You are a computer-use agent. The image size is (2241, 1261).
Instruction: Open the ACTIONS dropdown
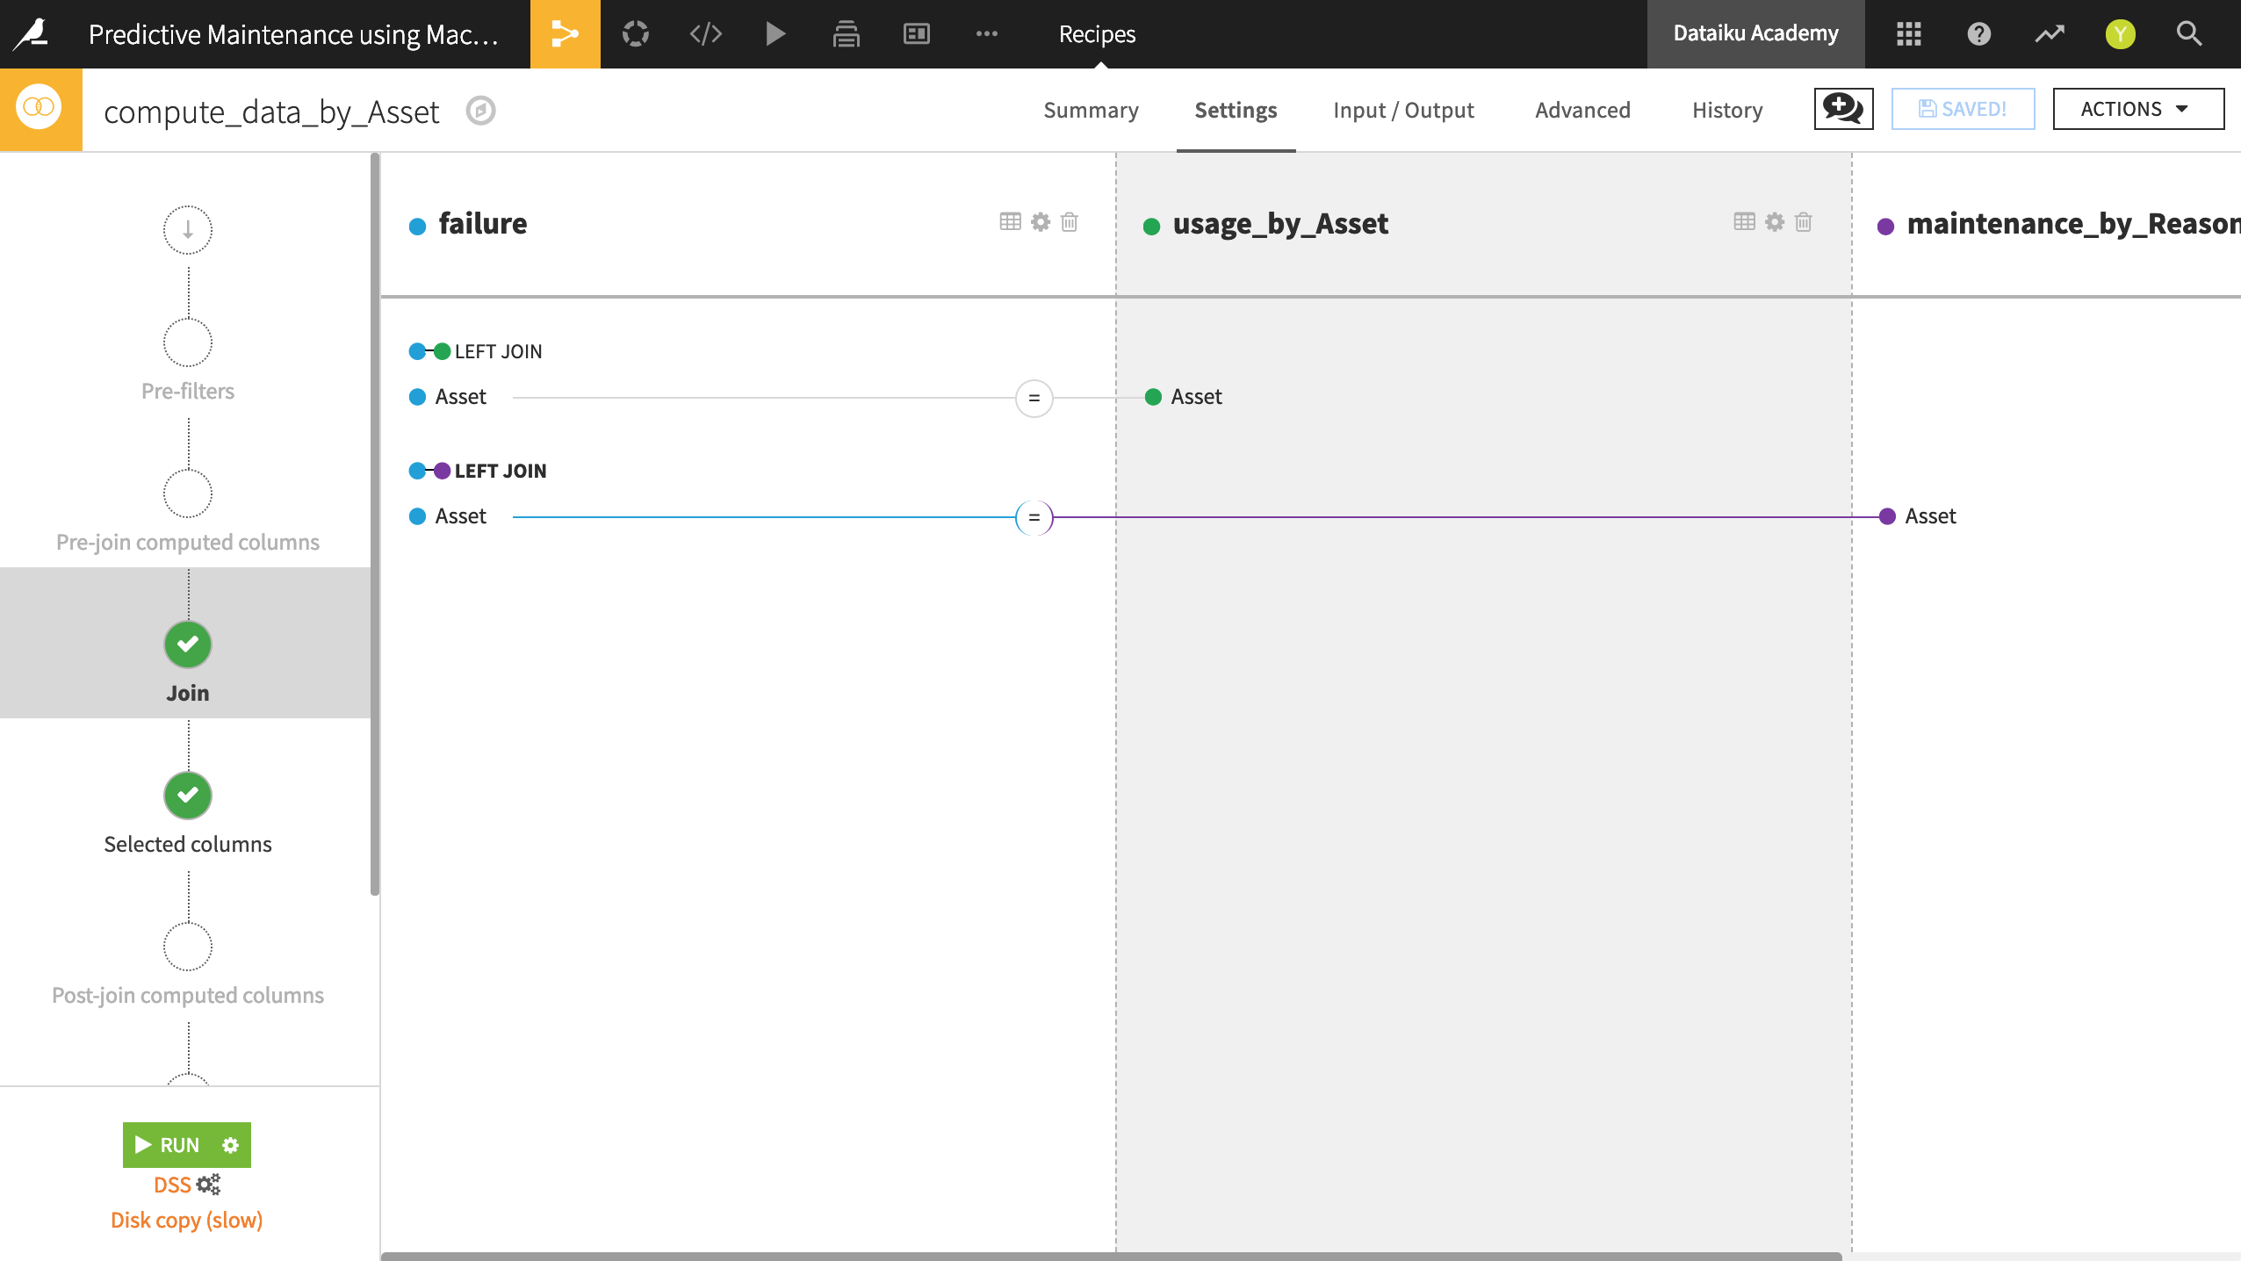click(x=2138, y=109)
